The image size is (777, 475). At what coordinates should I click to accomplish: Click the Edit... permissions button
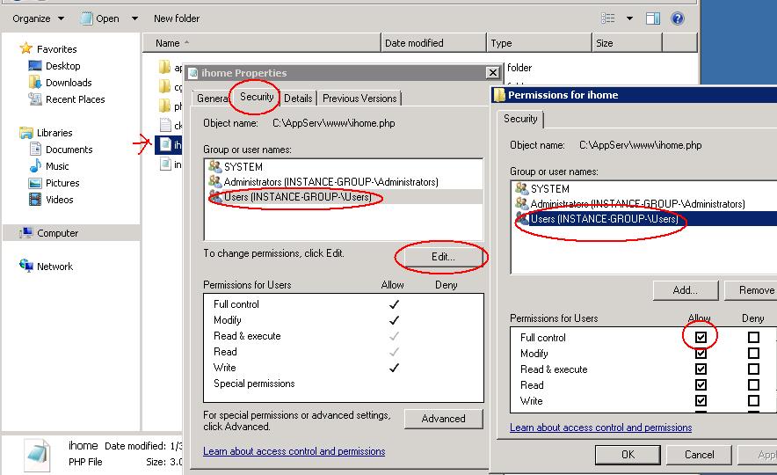click(443, 257)
